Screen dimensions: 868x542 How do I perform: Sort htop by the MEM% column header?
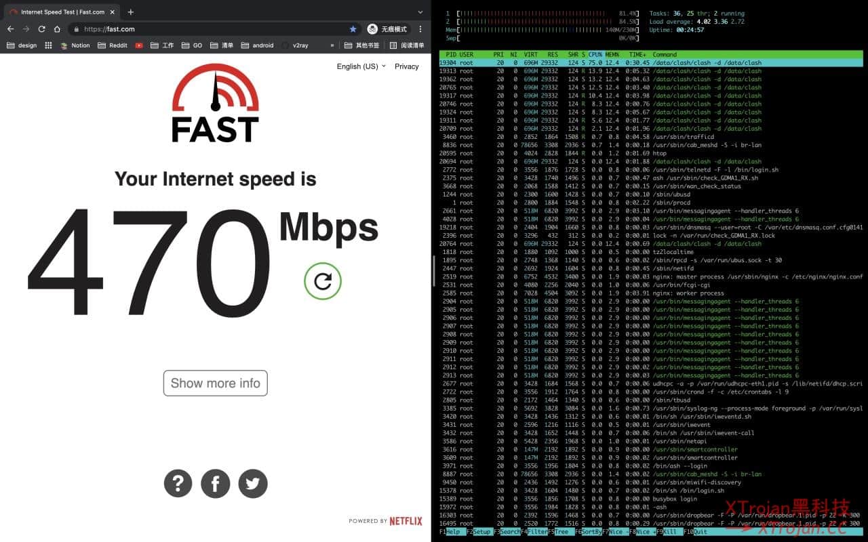(612, 54)
